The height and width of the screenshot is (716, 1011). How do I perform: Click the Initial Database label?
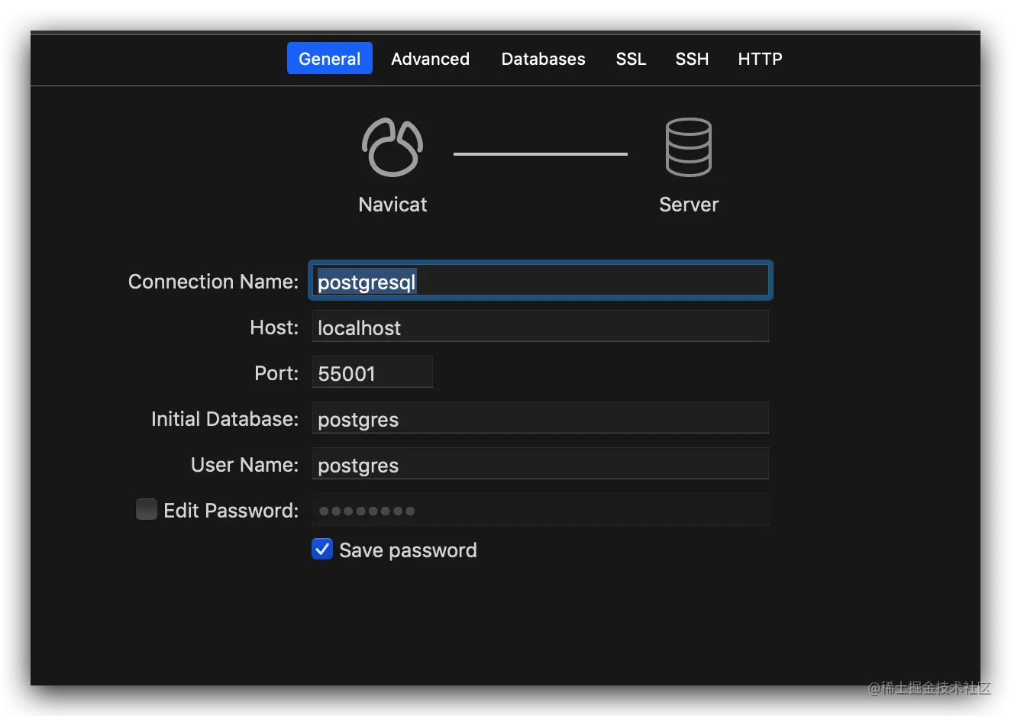tap(224, 419)
